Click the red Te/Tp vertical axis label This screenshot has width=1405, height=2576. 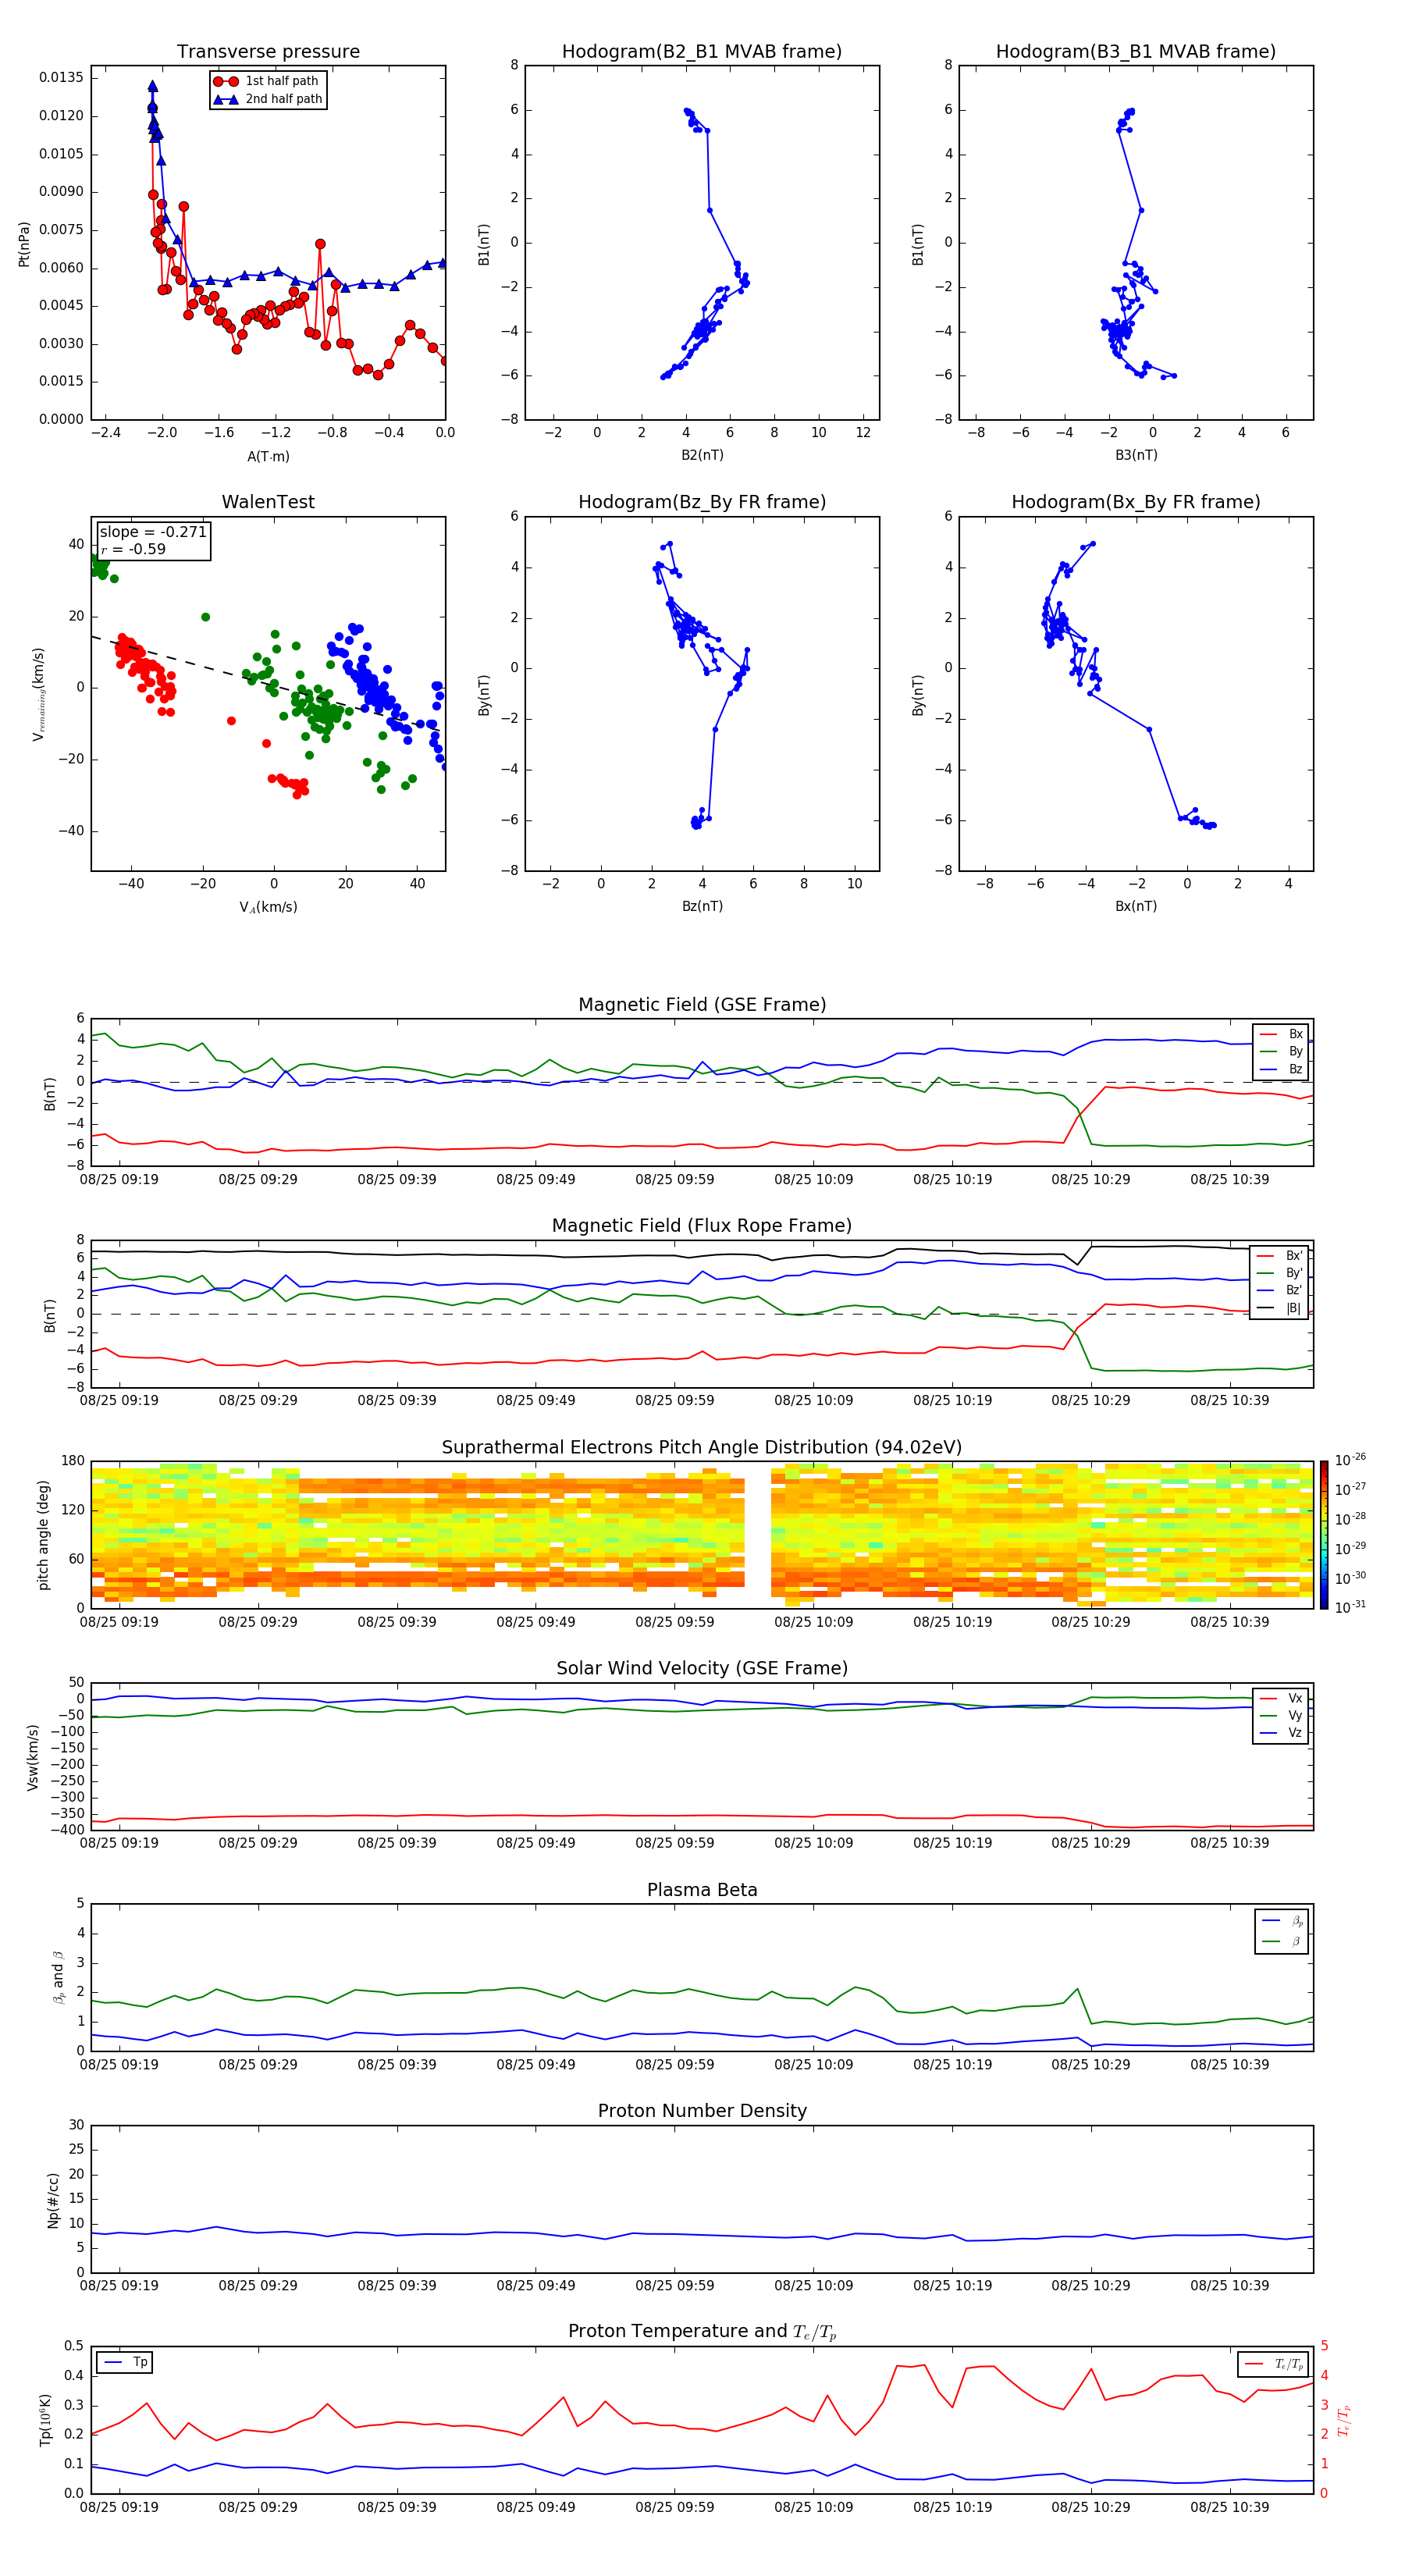click(1343, 2420)
